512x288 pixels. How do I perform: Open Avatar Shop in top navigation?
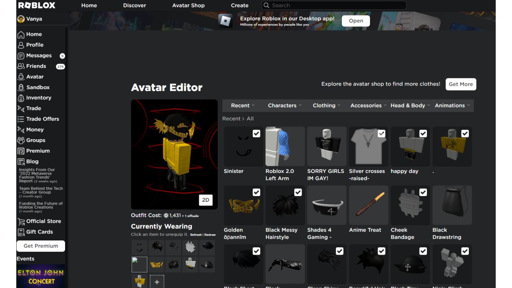pyautogui.click(x=188, y=5)
